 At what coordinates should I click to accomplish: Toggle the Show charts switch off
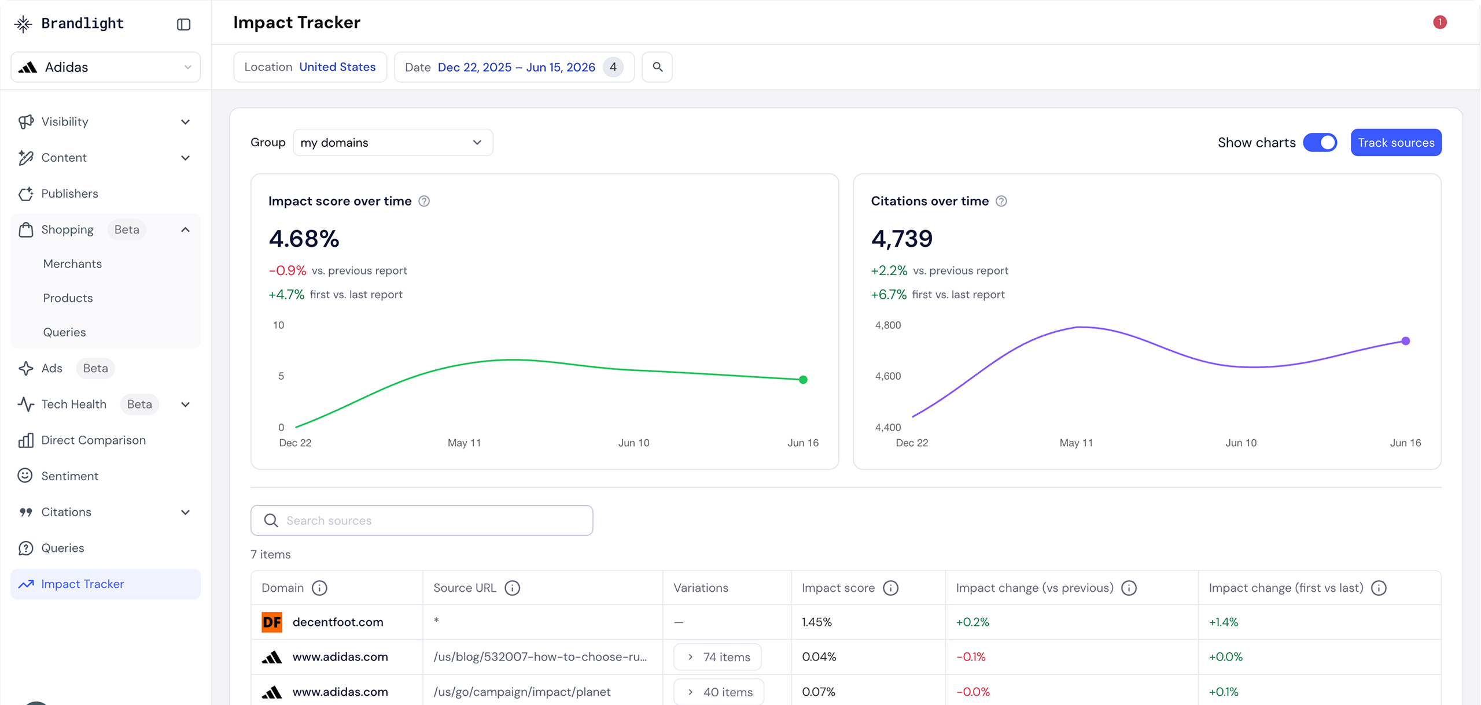1320,142
